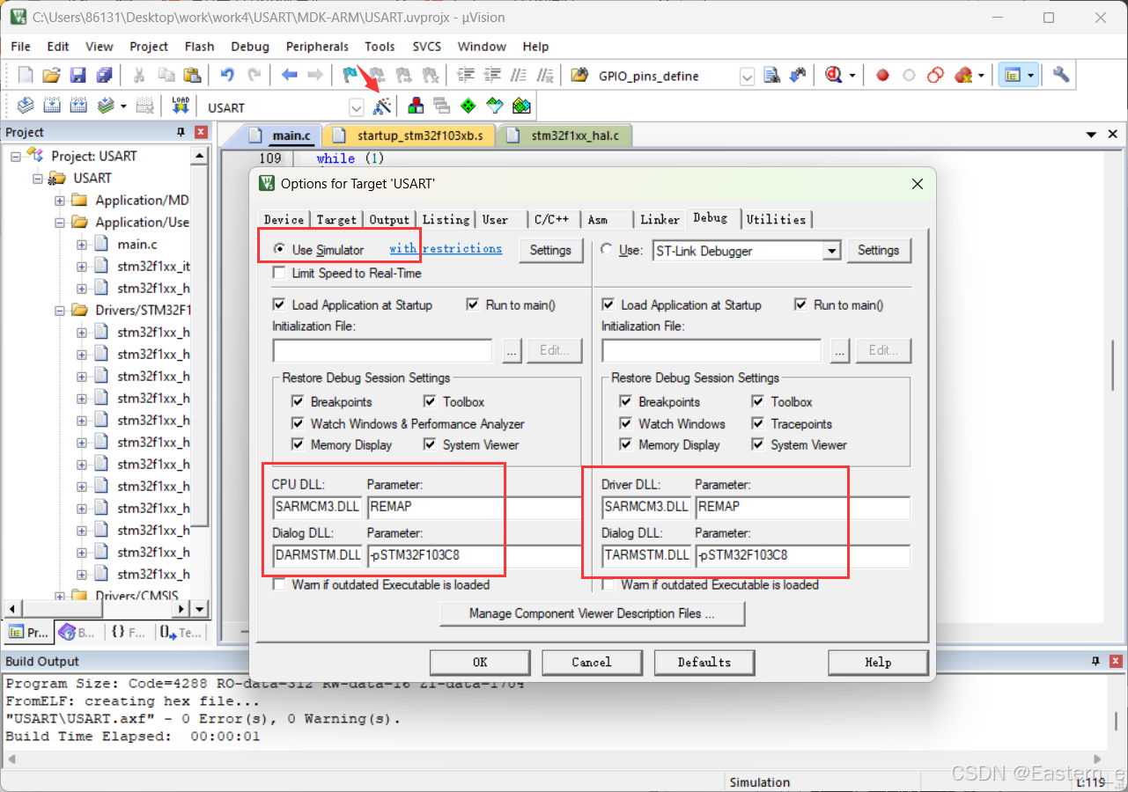Expand the Application/MDK folder node
This screenshot has width=1128, height=792.
60,200
